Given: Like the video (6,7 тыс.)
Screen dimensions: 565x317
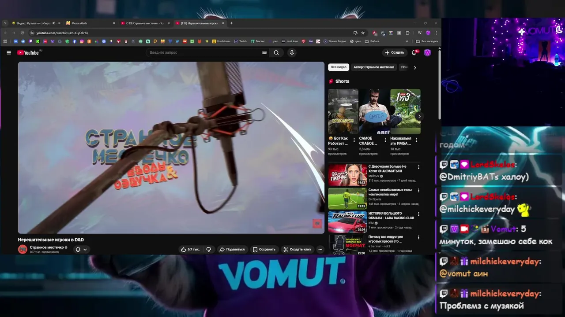Looking at the screenshot, I should [190, 249].
